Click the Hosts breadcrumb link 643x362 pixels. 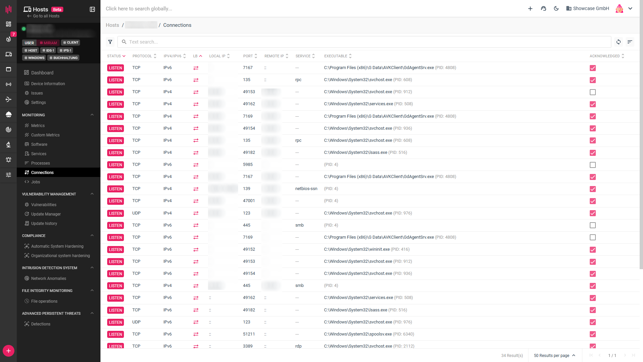112,25
